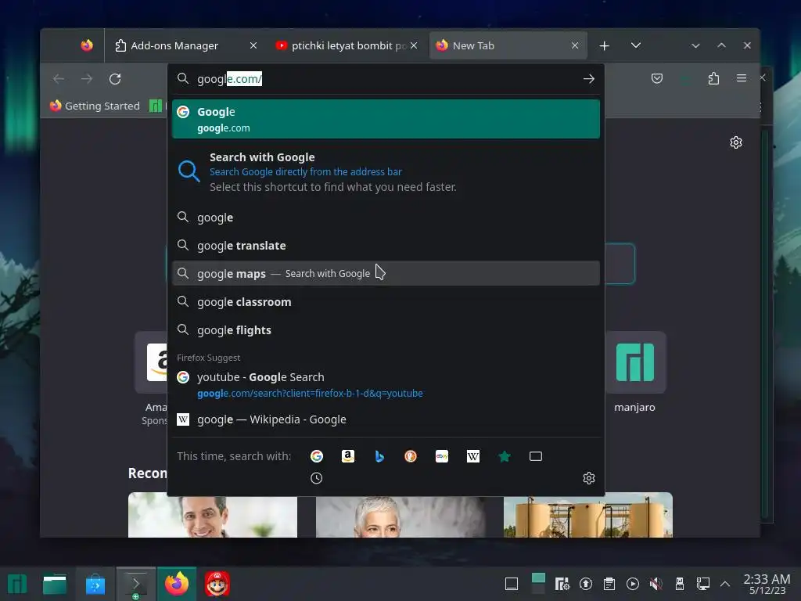Switch to the ptichki letyat bombit YouTube tab
The image size is (801, 601).
point(348,45)
